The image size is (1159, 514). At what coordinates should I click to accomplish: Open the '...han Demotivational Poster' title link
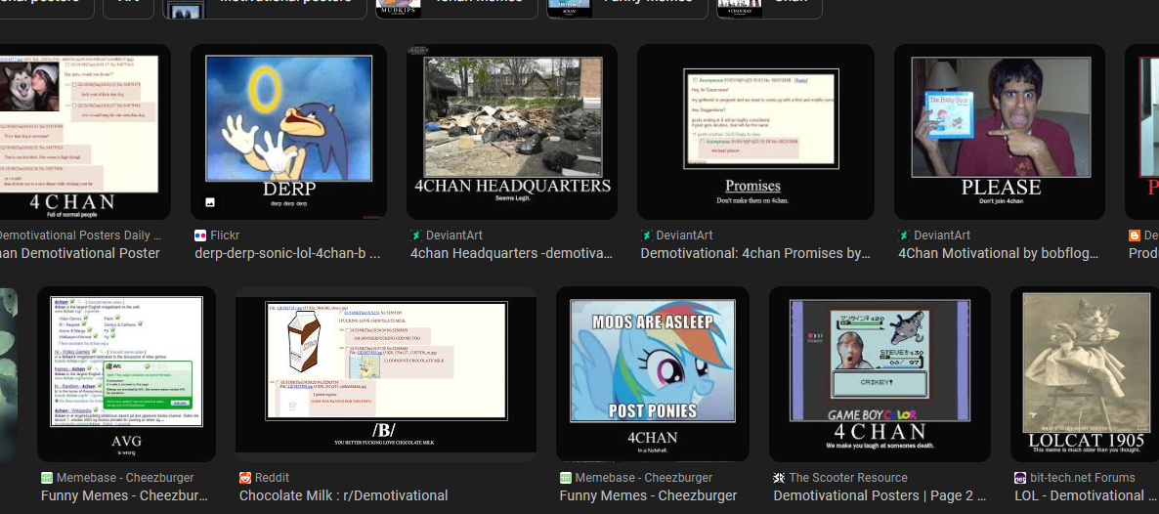pos(80,253)
